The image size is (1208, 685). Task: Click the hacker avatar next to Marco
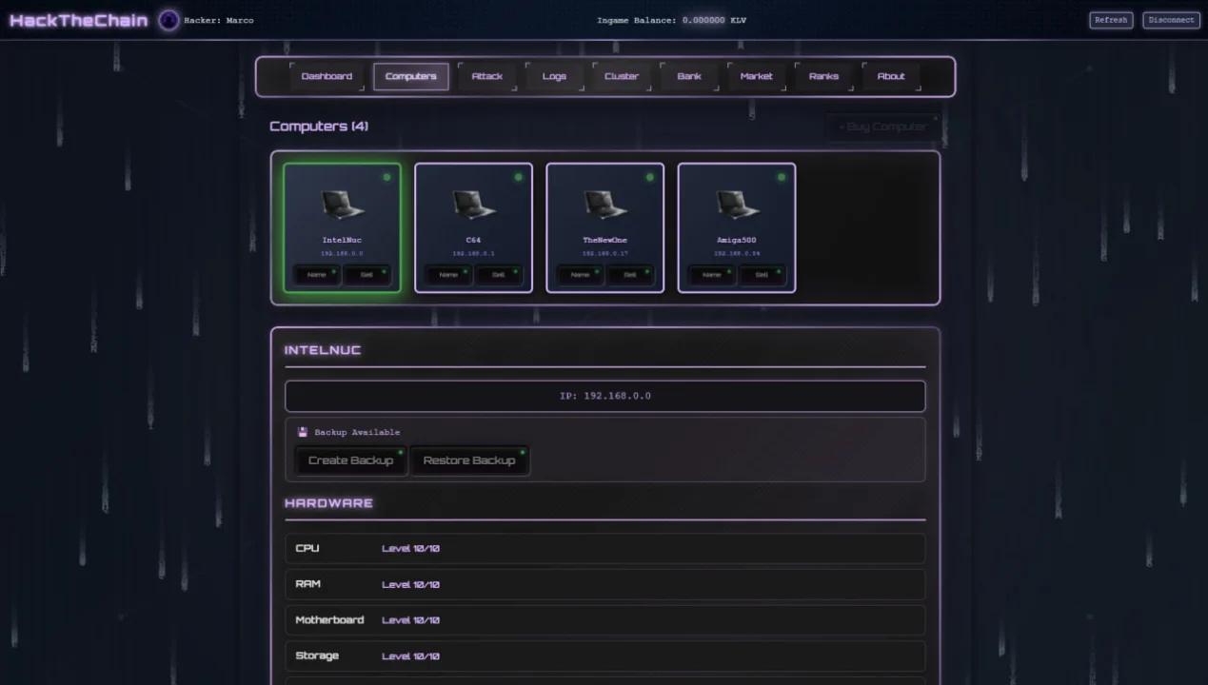pos(168,20)
